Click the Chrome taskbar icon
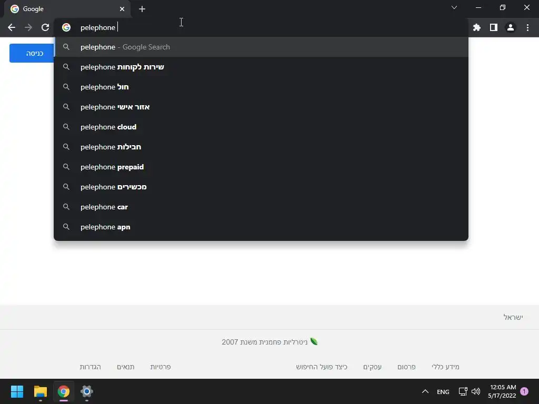Screen dimensions: 539x404 64,391
